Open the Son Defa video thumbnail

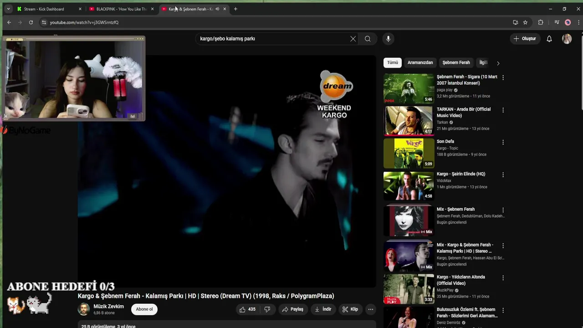point(409,153)
